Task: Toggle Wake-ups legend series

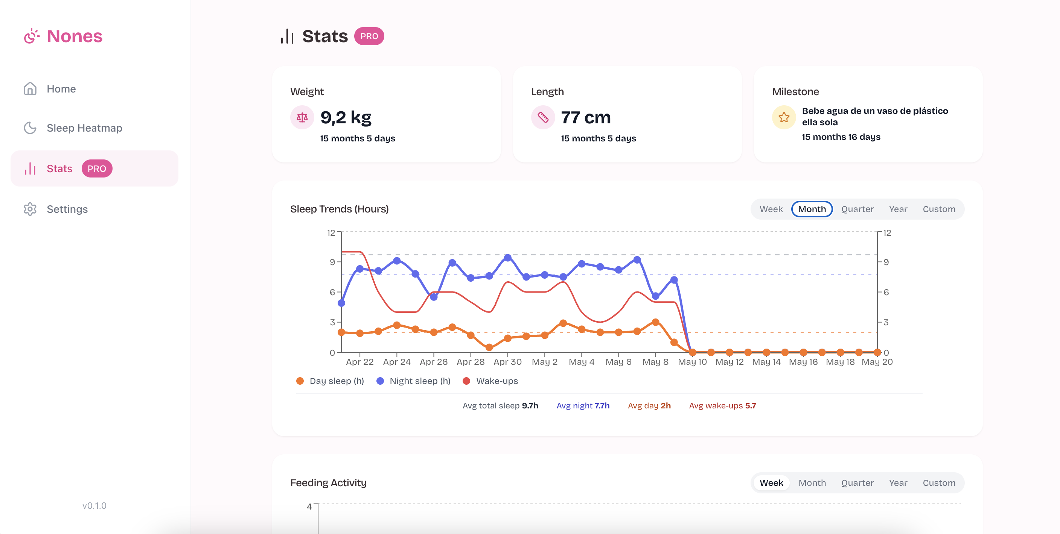Action: [490, 381]
